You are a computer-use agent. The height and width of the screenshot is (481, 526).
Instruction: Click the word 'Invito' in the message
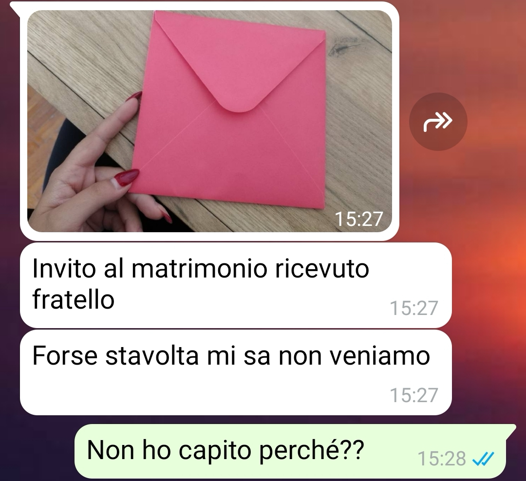[x=64, y=269]
